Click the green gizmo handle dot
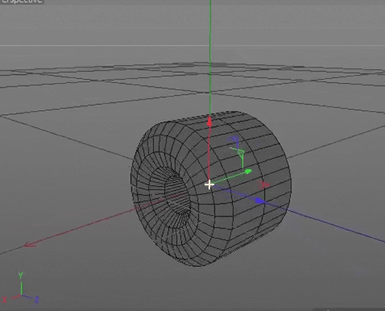Screen dimensions: 385x311 [248, 171]
